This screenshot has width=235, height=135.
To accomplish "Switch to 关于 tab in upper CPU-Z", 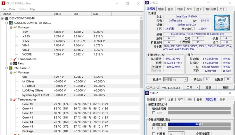I will [222, 9].
